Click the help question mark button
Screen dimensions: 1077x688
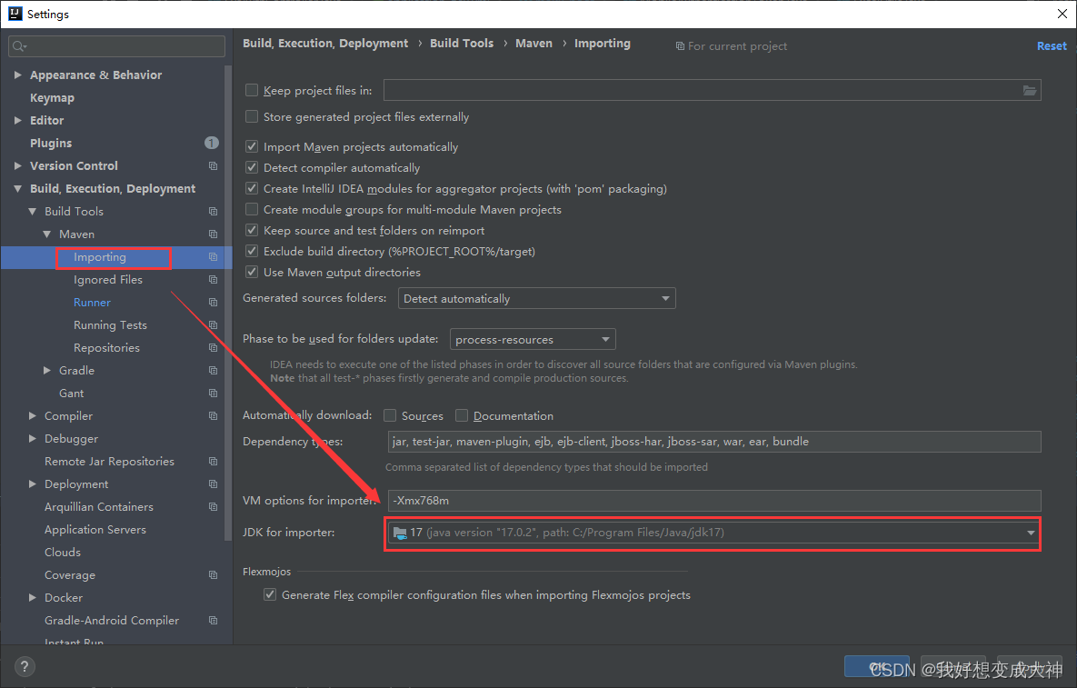24,666
